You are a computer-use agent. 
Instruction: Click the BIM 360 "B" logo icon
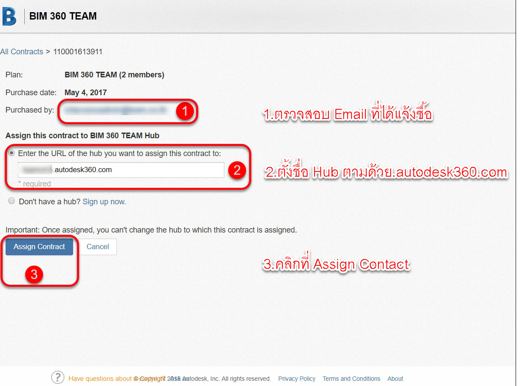[x=10, y=16]
